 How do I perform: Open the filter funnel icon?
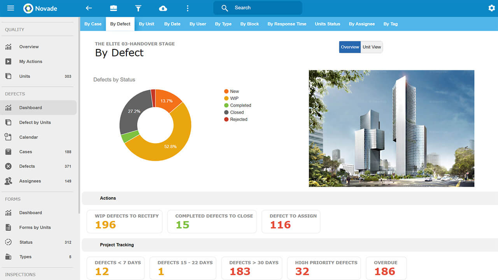(x=138, y=8)
